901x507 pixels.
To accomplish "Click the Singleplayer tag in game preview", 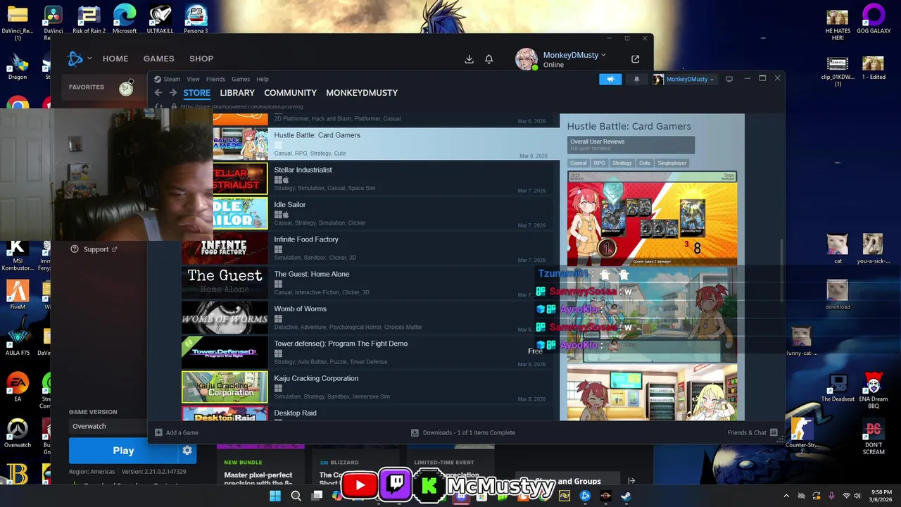I will pyautogui.click(x=672, y=163).
